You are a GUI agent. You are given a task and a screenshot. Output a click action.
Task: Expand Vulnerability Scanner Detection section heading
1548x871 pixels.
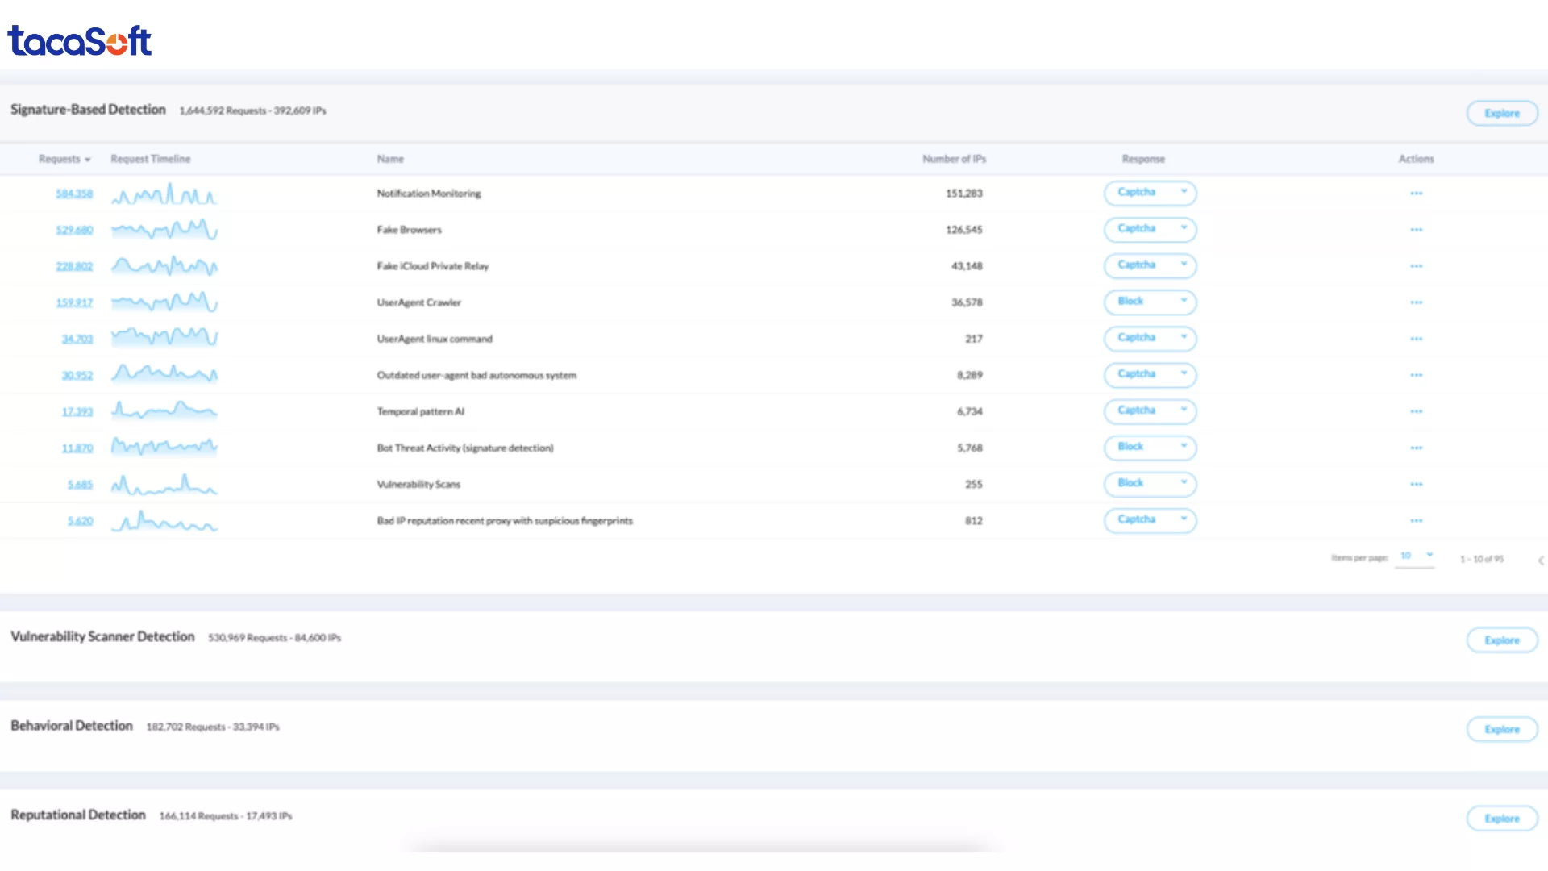coord(102,636)
